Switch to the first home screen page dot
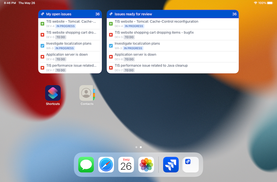This screenshot has width=277, height=182. point(136,147)
